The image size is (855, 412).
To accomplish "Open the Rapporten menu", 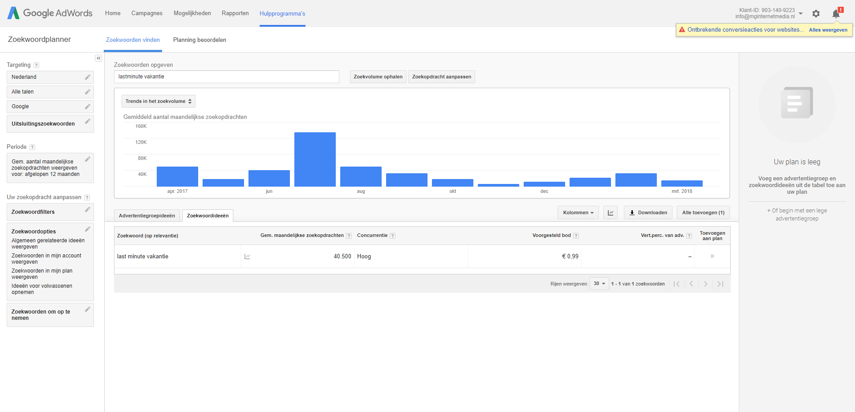I will pos(235,13).
